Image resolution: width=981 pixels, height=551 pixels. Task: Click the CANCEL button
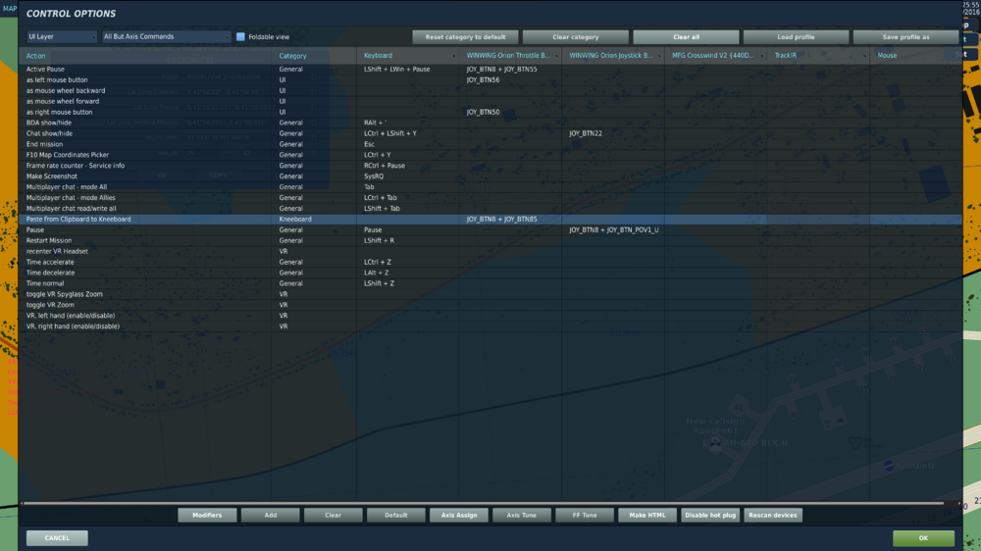point(57,538)
